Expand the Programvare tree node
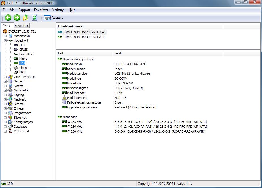This screenshot has width=262, height=188. pos(5,113)
